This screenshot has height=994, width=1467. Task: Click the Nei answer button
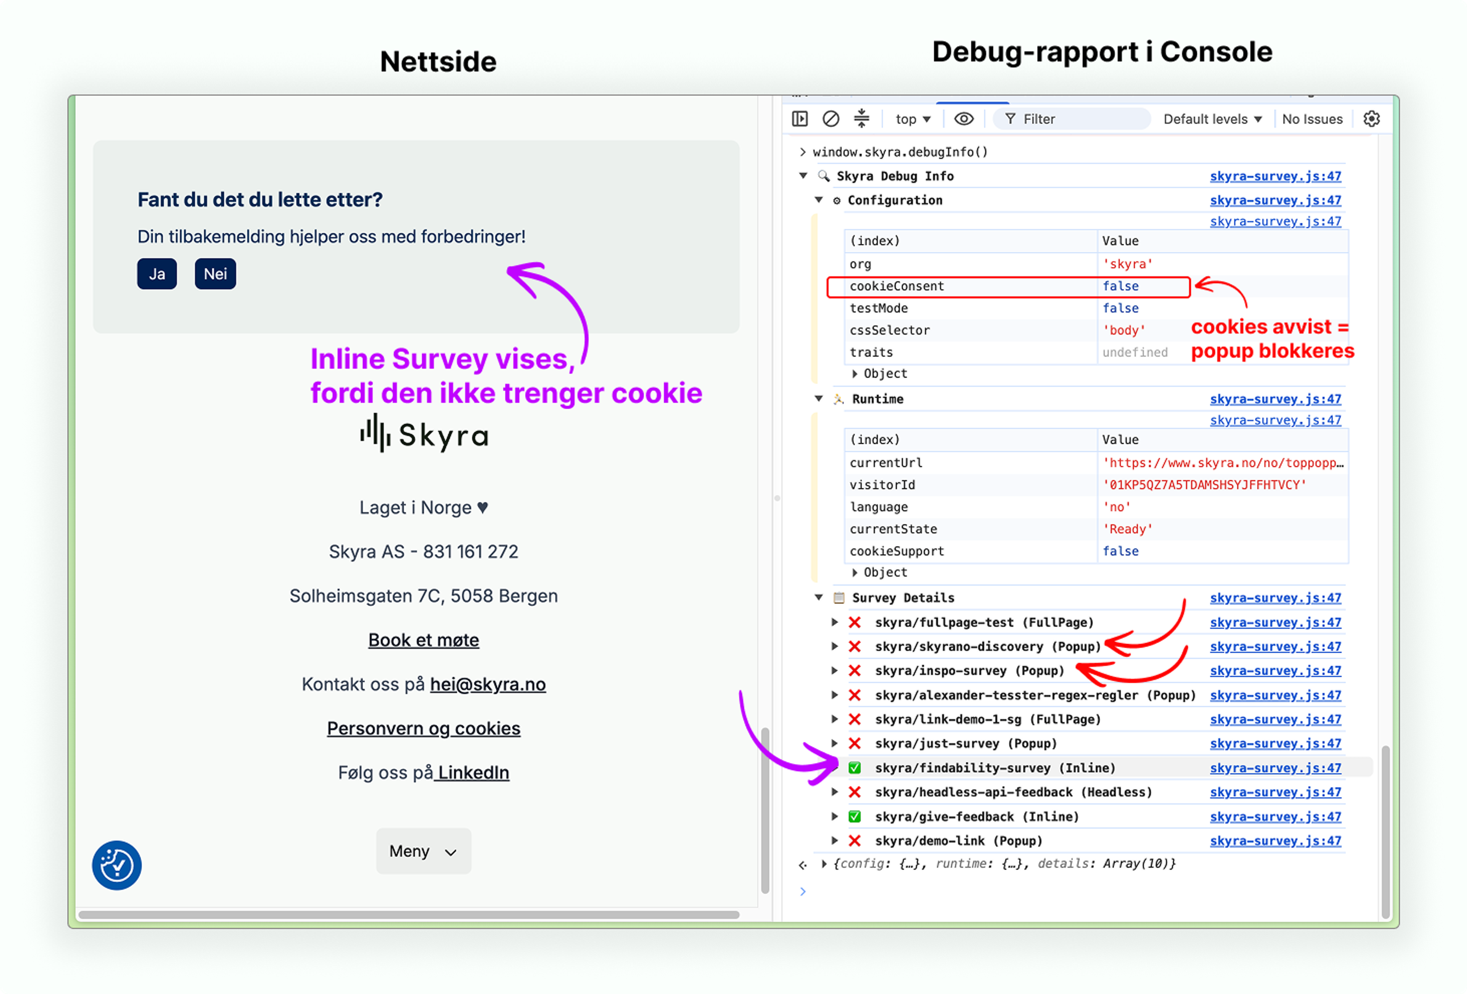click(x=215, y=274)
